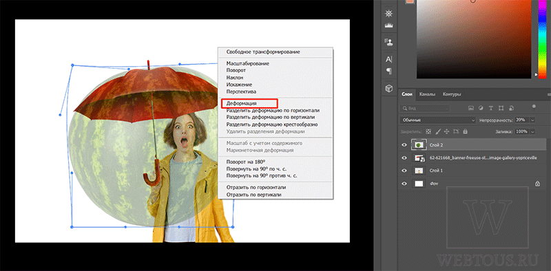551x271 pixels.
Task: Expand the Непрозрачность opacity slider arrow
Action: coord(532,120)
